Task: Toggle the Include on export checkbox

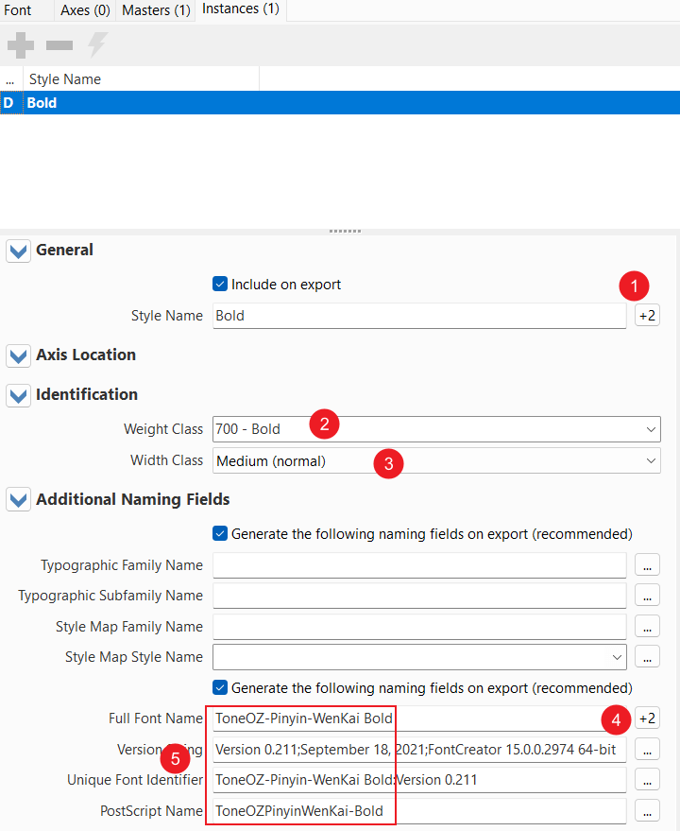Action: click(x=220, y=284)
